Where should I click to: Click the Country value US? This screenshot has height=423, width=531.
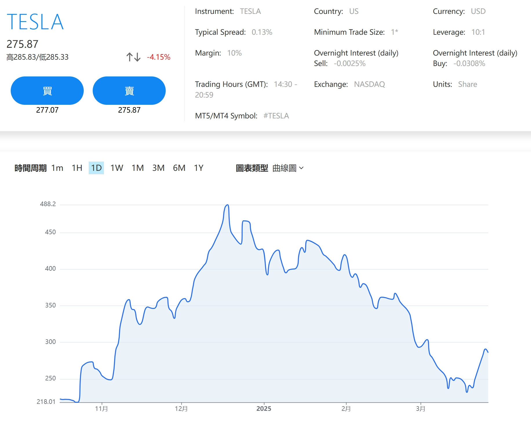point(354,11)
